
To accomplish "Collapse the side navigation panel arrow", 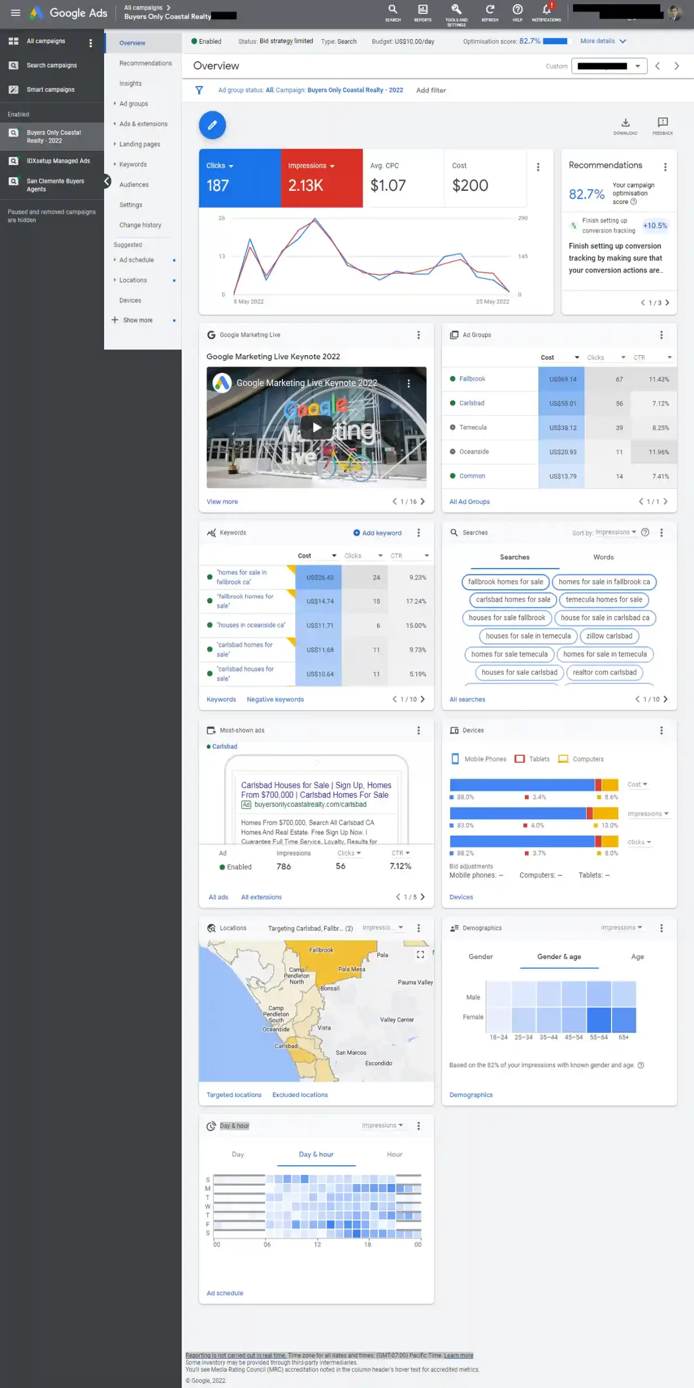I will 107,181.
